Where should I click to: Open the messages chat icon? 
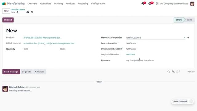143,3
